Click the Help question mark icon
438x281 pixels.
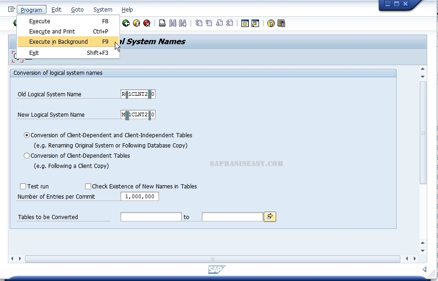click(271, 23)
